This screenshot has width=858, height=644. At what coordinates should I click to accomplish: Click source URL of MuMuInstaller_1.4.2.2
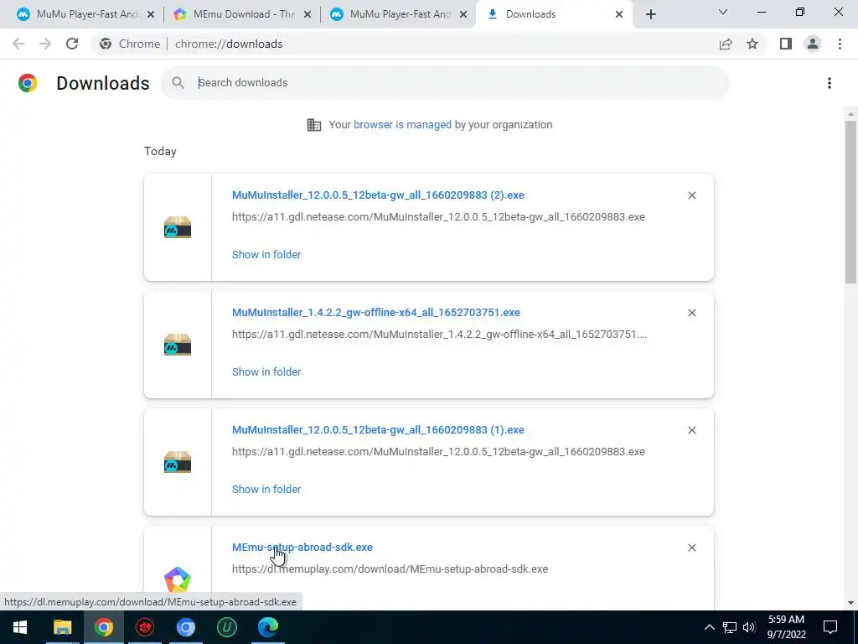(x=439, y=334)
